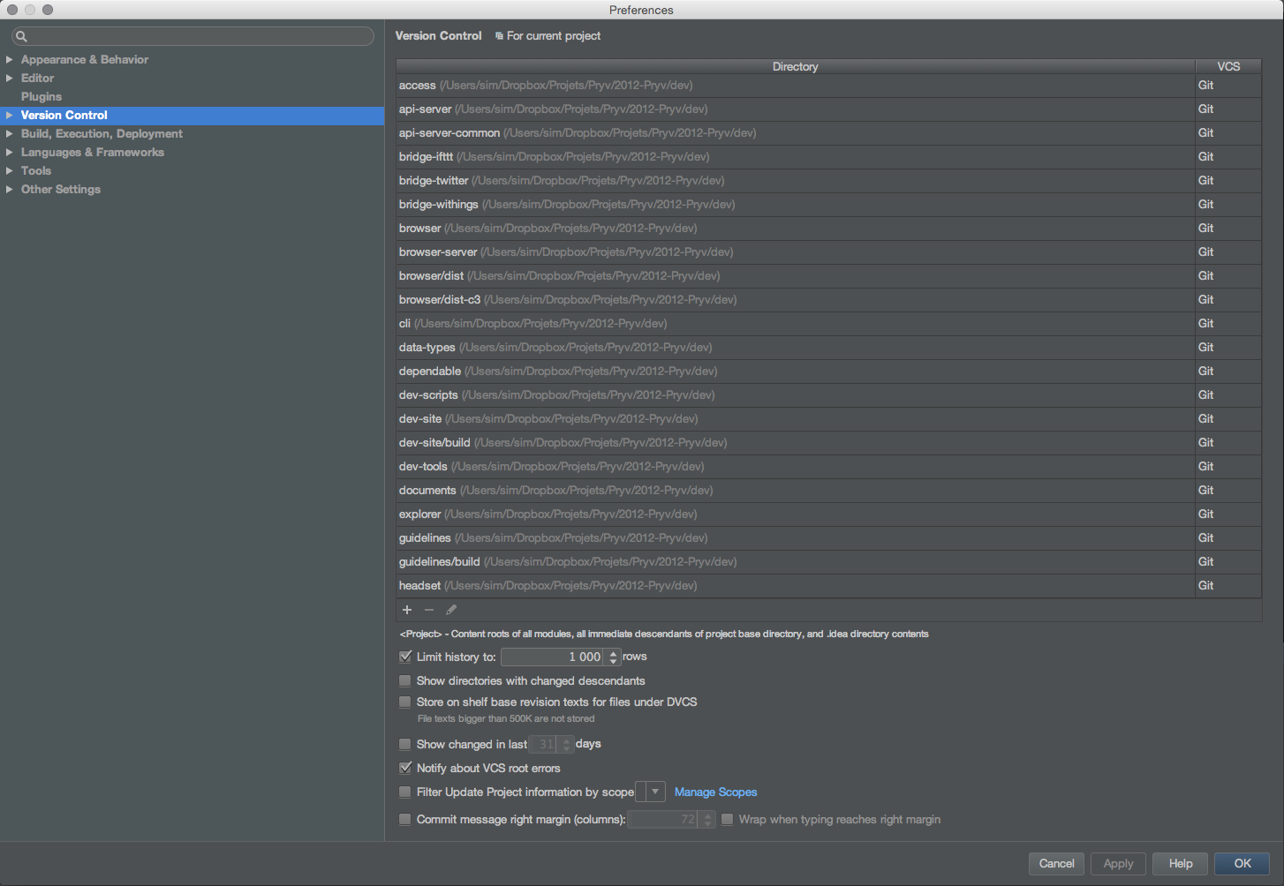1284x886 pixels.
Task: Enable Wrap when typing reaches right margin
Action: [x=727, y=819]
